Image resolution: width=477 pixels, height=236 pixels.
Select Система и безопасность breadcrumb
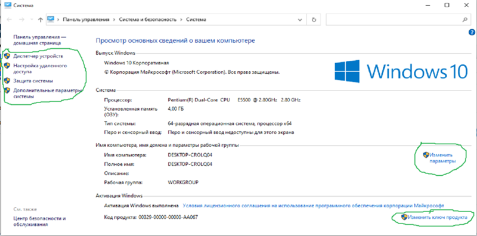coord(148,20)
